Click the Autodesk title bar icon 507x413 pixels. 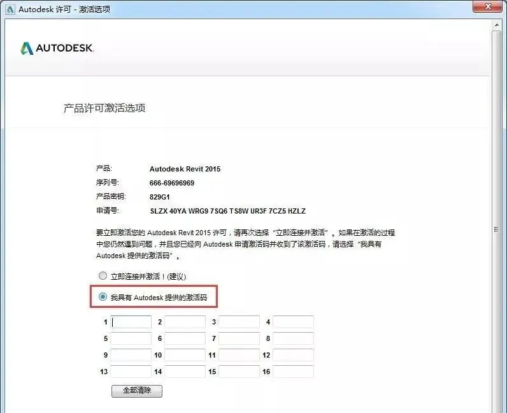point(10,10)
